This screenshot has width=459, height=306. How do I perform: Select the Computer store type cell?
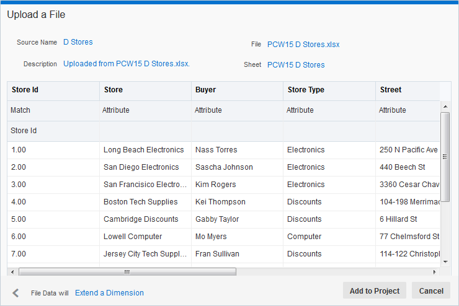pyautogui.click(x=329, y=237)
